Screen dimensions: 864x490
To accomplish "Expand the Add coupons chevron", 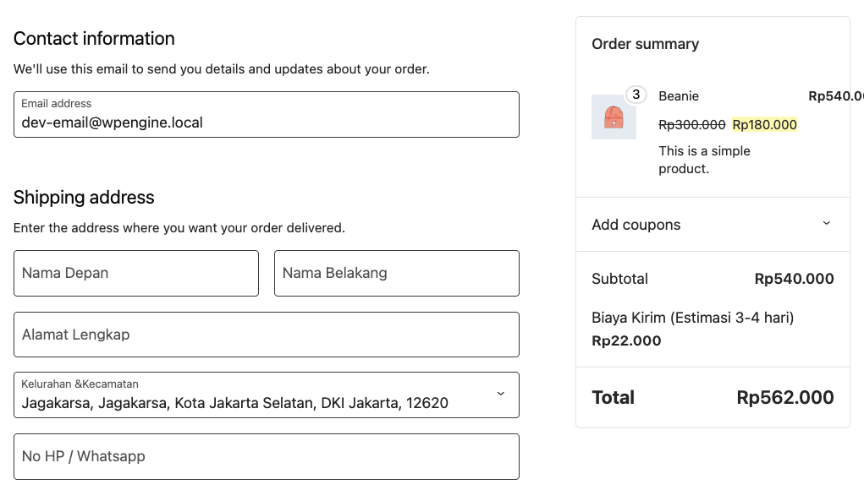I will pos(826,224).
